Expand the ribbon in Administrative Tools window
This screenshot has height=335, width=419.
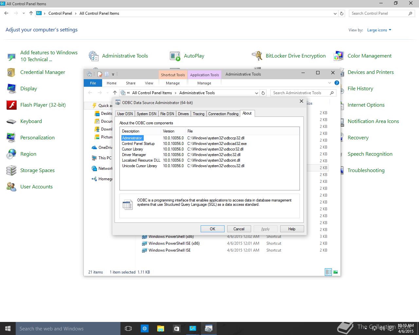(x=330, y=83)
